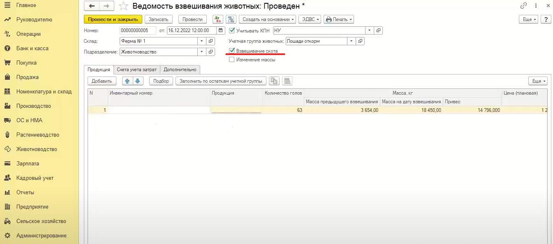The width and height of the screenshot is (553, 244).
Task: Show Дт/Кт accounting entries icon
Action: pyautogui.click(x=217, y=19)
